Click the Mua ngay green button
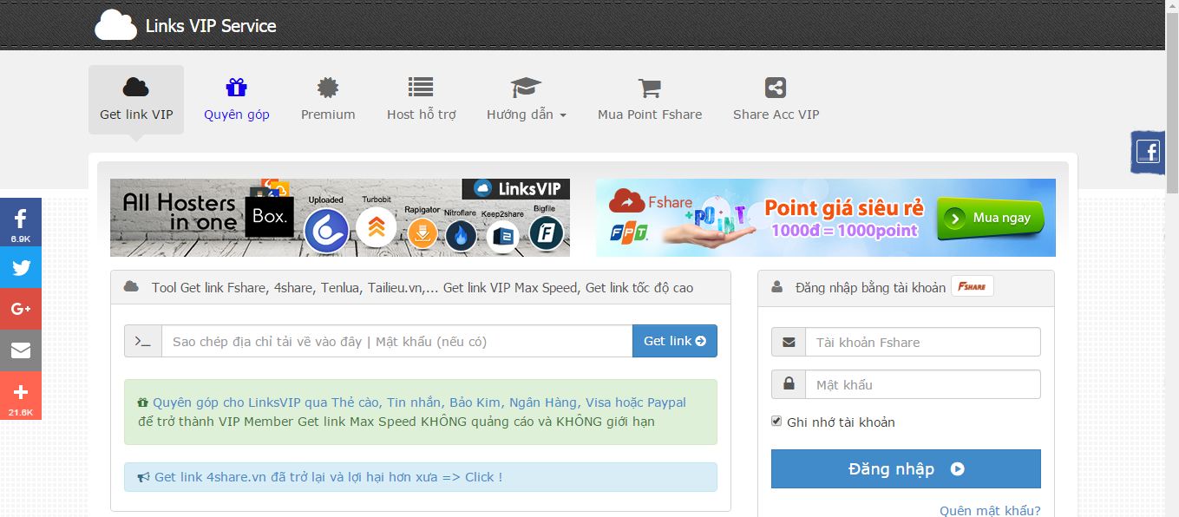Viewport: 1179px width, 517px height. 991,218
